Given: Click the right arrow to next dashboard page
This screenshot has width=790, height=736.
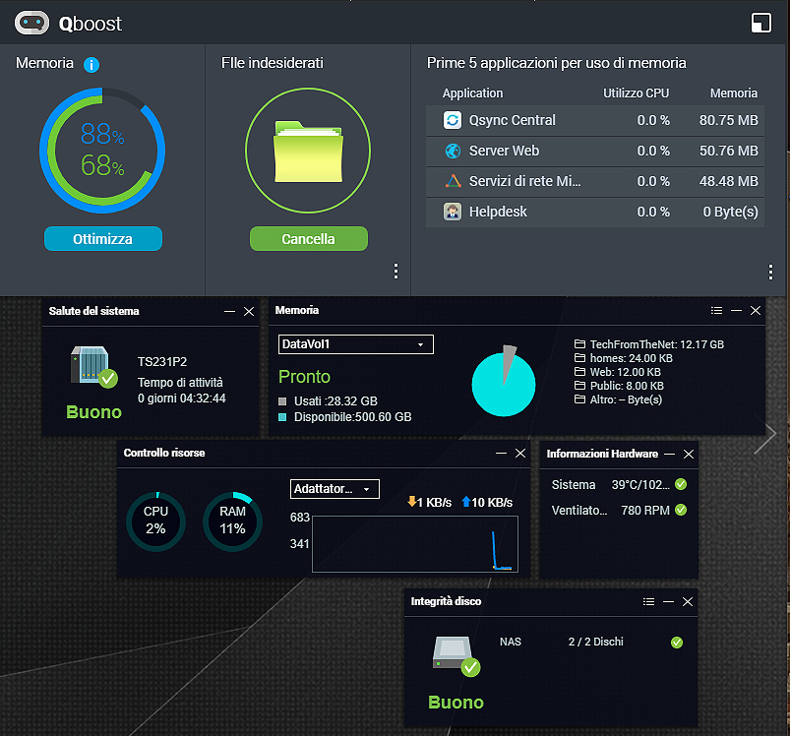Looking at the screenshot, I should click(765, 438).
